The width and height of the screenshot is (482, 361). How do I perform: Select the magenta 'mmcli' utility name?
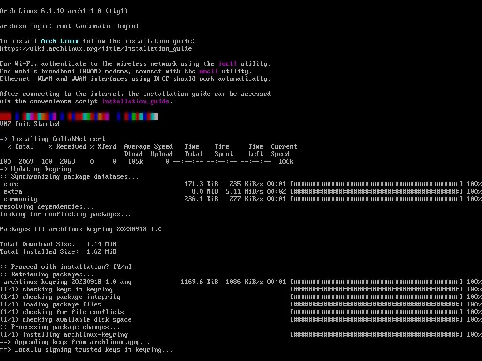(209, 71)
